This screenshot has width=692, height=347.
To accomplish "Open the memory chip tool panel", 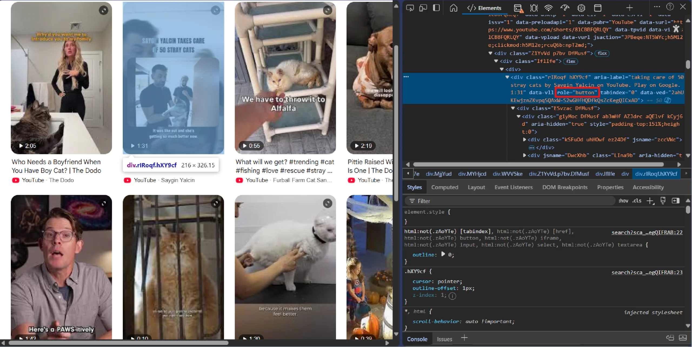I will 581,8.
